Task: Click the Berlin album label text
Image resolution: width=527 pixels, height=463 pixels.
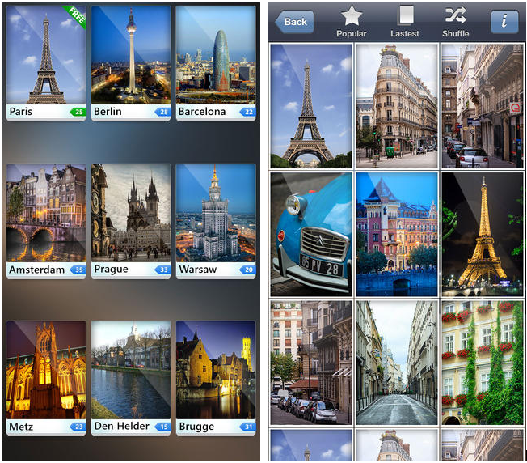Action: [108, 112]
